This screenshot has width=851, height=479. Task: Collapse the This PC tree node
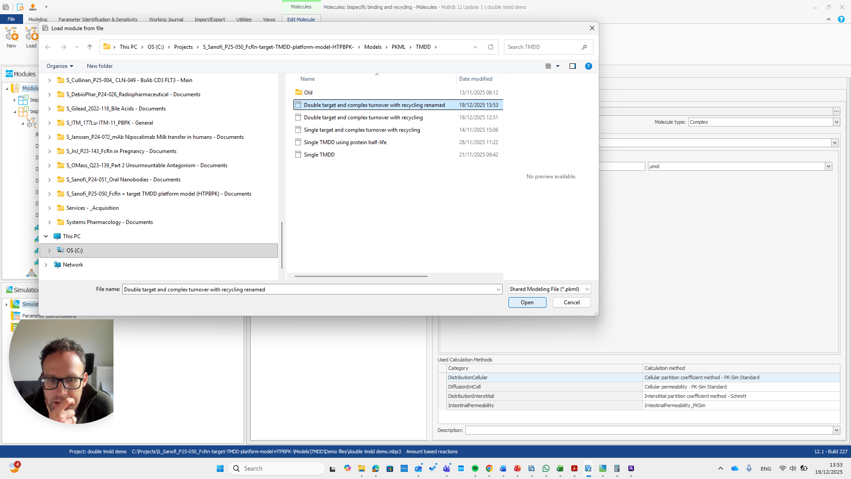coord(46,236)
